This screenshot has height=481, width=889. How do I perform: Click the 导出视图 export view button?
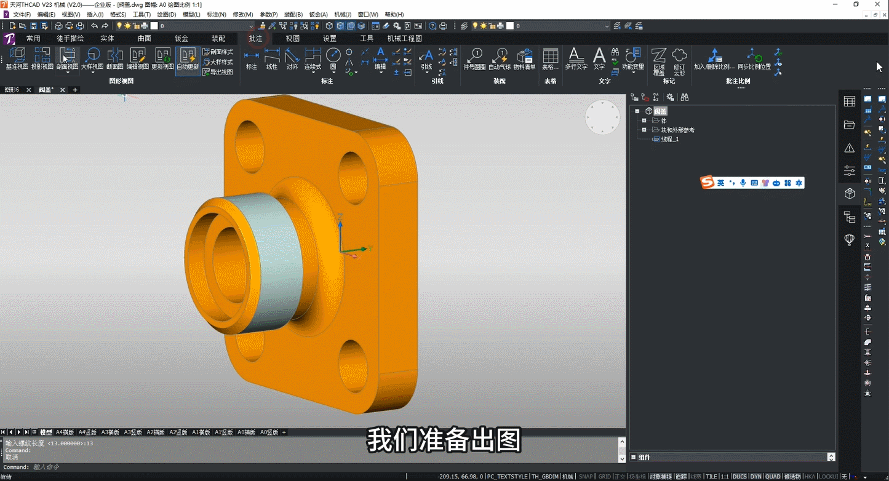pos(218,72)
